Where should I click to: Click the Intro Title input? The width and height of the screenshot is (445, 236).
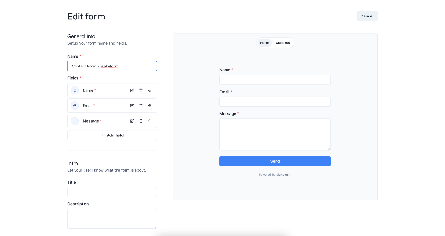112,192
